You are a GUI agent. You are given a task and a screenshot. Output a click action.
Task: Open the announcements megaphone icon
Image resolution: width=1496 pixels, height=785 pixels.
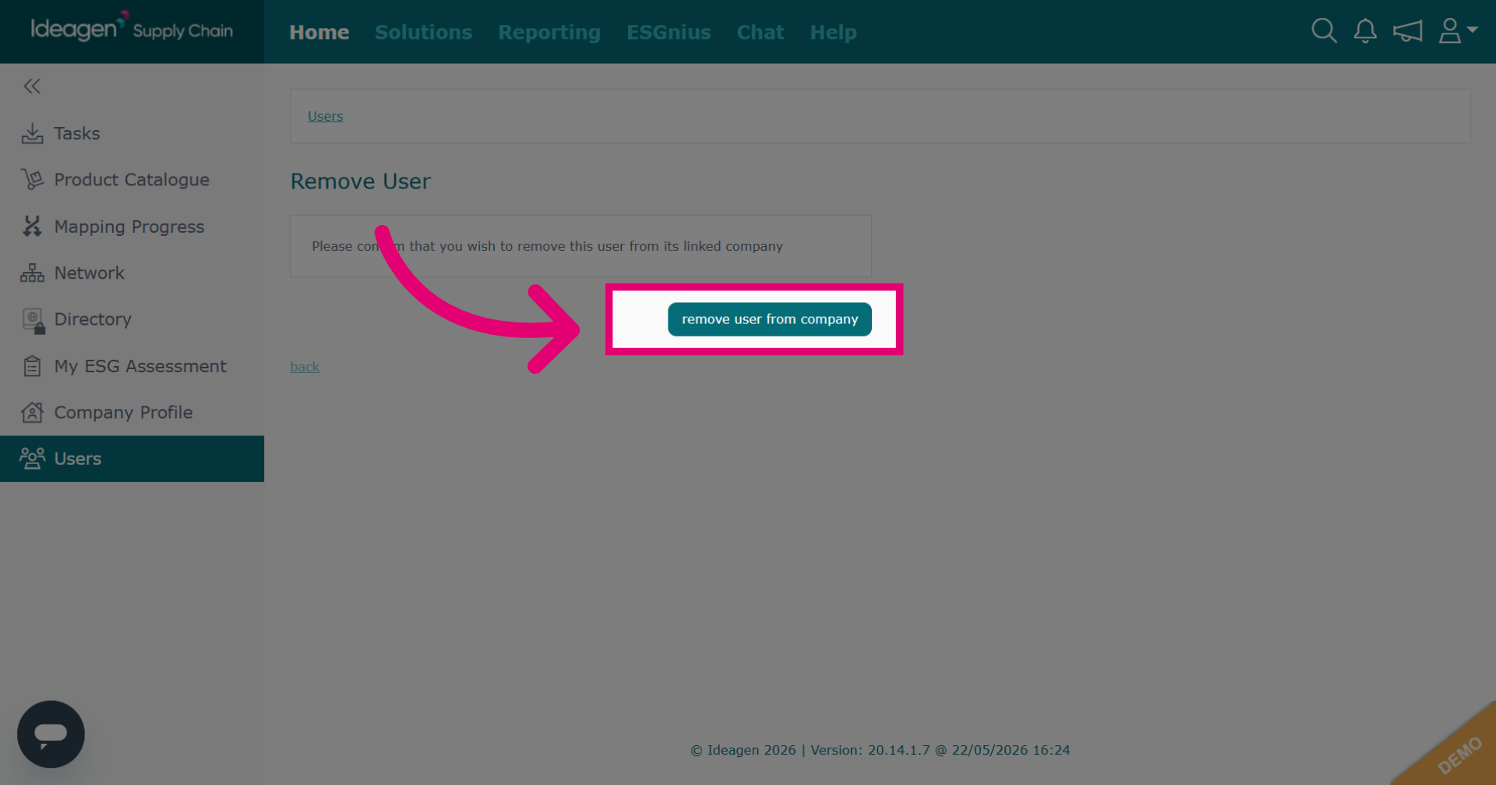coord(1408,31)
